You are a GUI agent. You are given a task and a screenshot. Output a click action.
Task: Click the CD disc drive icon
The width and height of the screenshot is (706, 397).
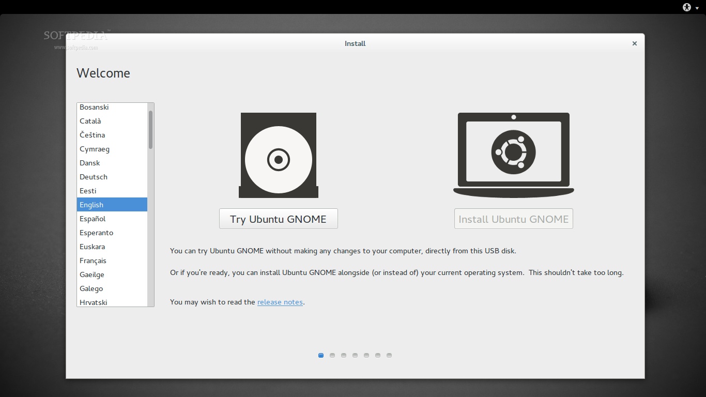[x=278, y=155]
